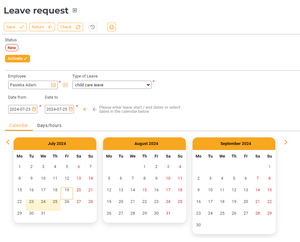
Task: Switch to the Days/hours tab
Action: 49,125
